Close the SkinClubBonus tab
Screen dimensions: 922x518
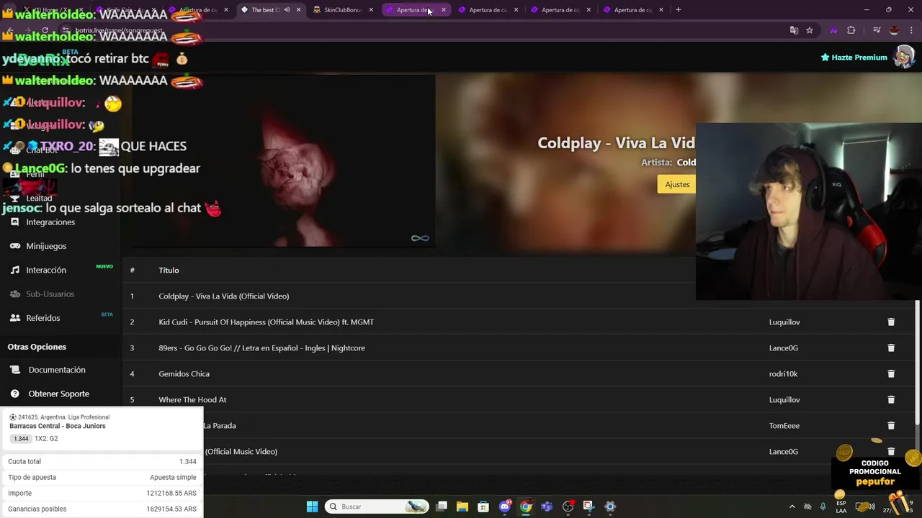[x=371, y=10]
